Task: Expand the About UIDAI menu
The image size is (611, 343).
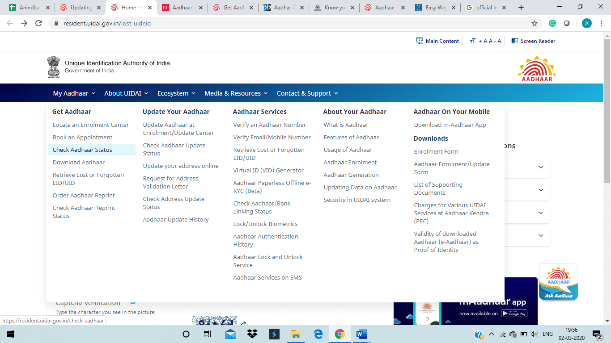Action: 126,93
